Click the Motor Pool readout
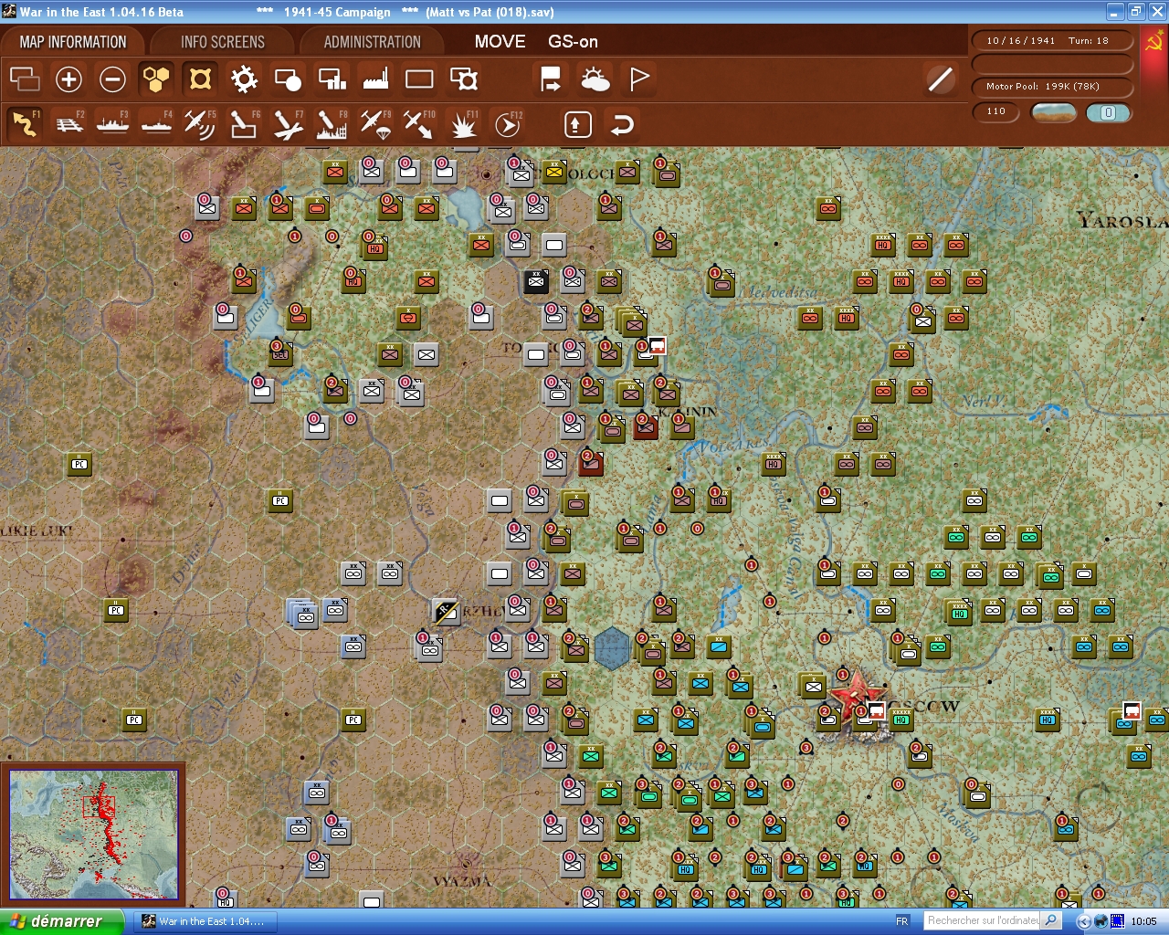 [1052, 87]
